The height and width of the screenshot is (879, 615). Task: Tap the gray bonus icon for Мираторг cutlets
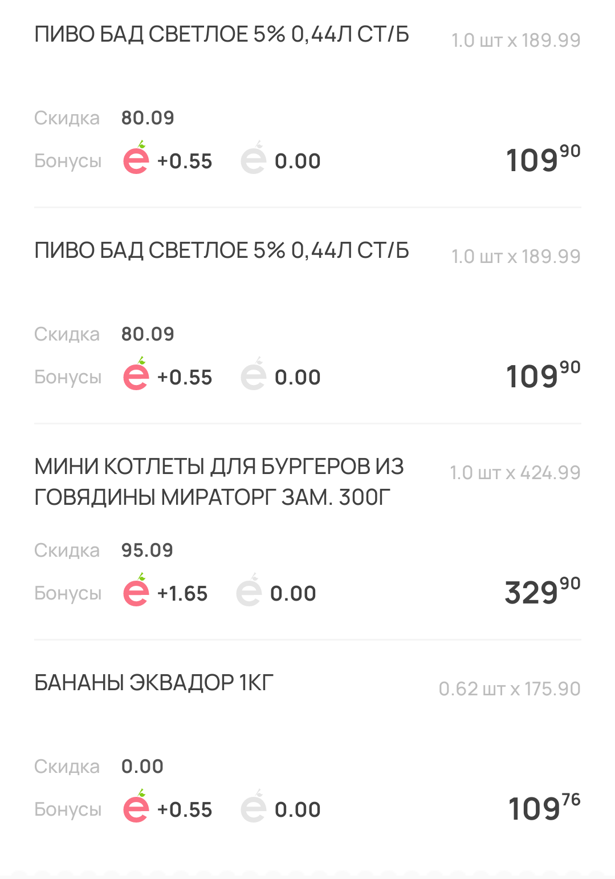249,590
